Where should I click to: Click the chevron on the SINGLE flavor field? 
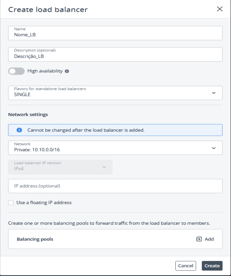214,93
